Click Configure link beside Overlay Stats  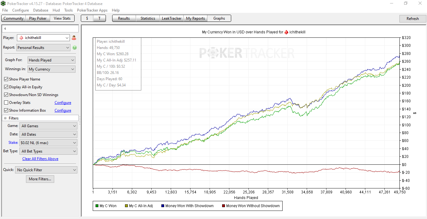(63, 103)
